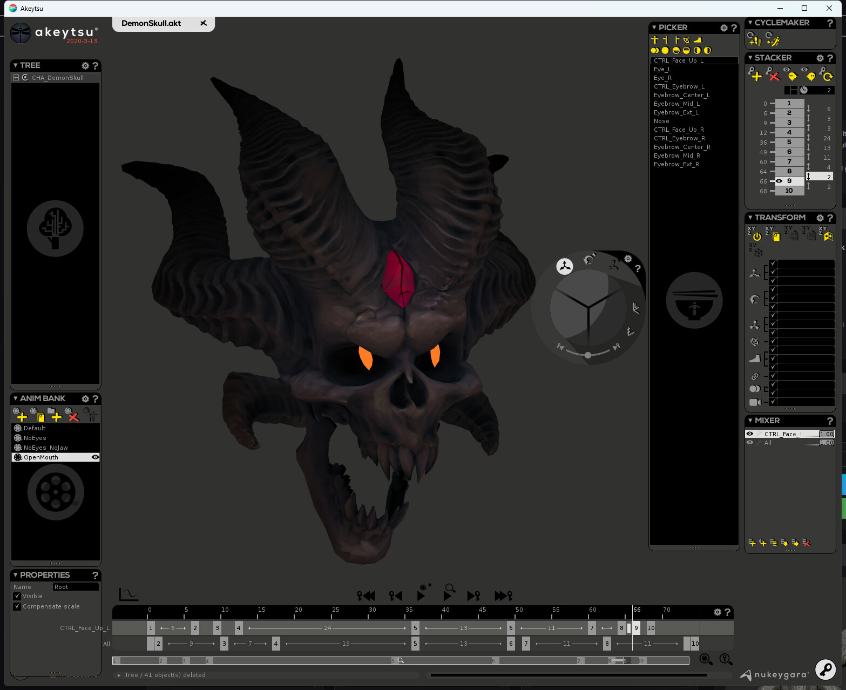Toggle visibility of CTRL_Face layer in Mixer

tap(750, 434)
